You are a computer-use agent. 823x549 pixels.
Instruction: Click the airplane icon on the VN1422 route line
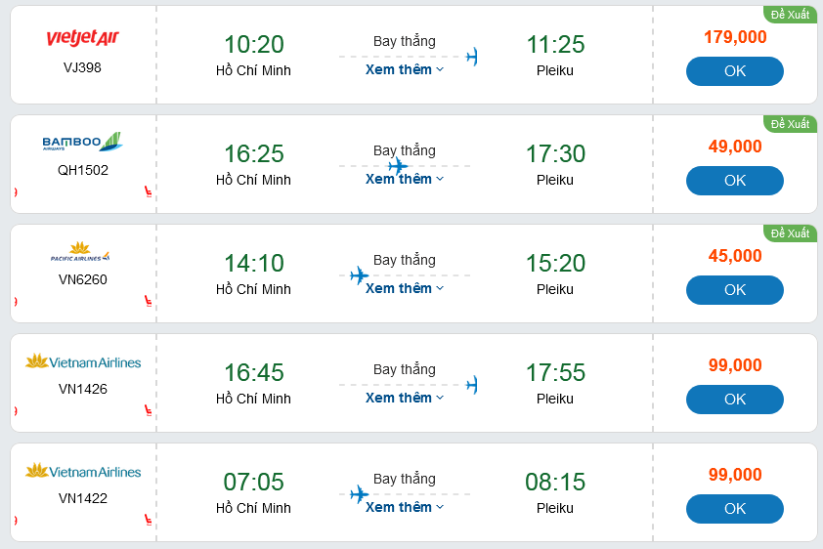click(x=360, y=494)
